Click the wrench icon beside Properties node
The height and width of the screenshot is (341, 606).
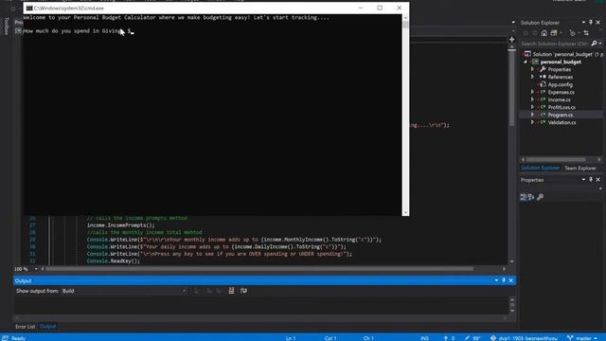[543, 69]
